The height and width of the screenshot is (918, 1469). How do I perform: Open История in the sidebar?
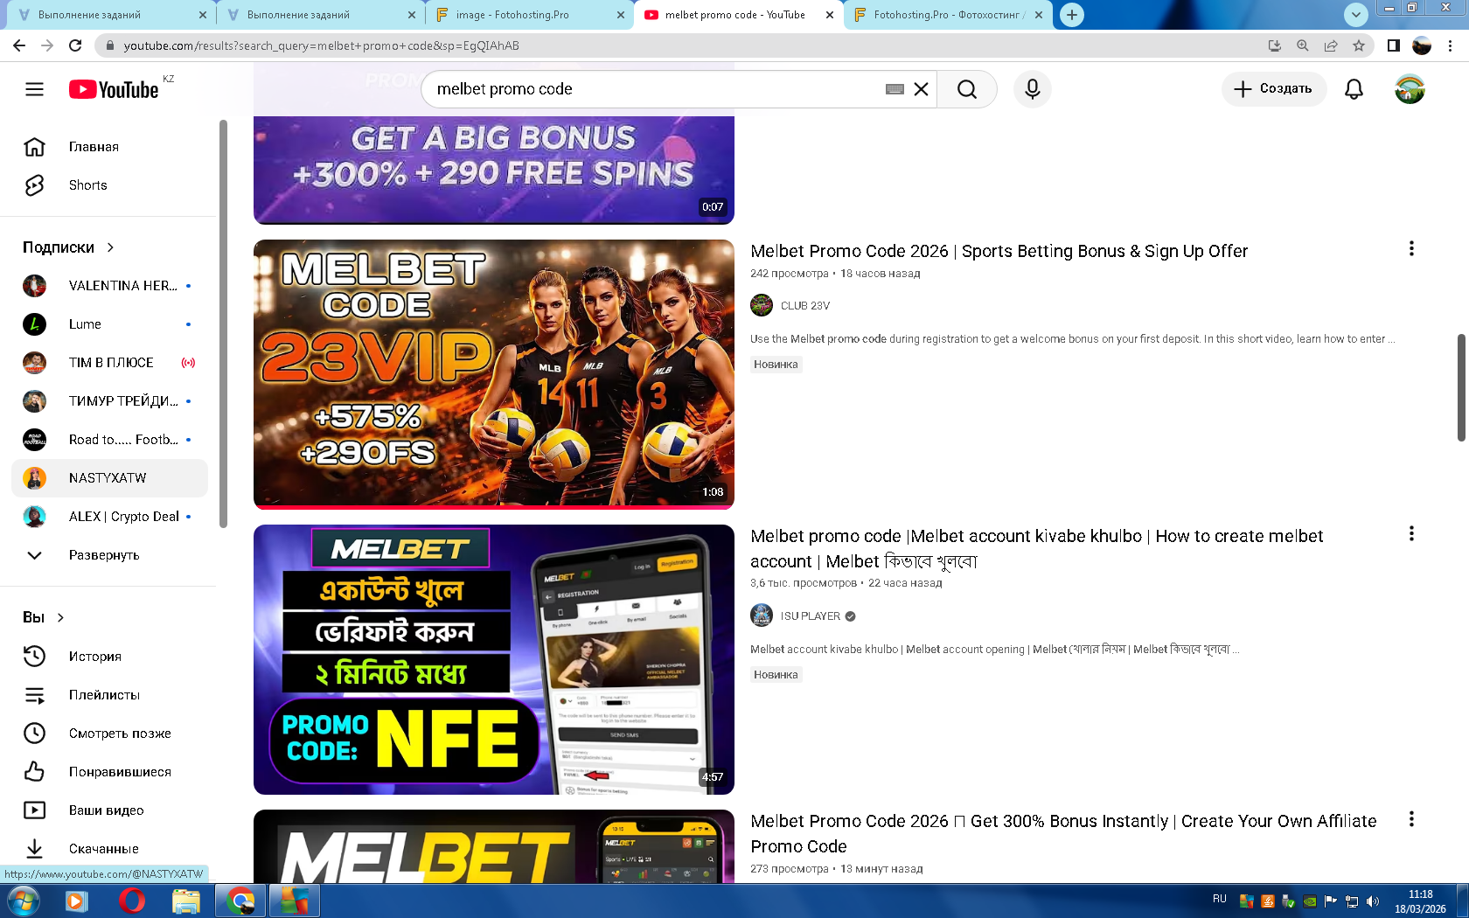[x=109, y=657]
